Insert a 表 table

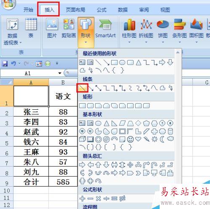[31, 29]
